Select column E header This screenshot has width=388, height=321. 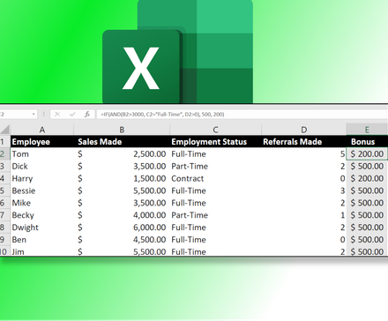[x=367, y=130]
